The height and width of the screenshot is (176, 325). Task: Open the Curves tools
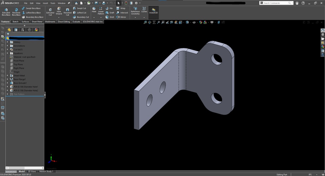pos(144,10)
